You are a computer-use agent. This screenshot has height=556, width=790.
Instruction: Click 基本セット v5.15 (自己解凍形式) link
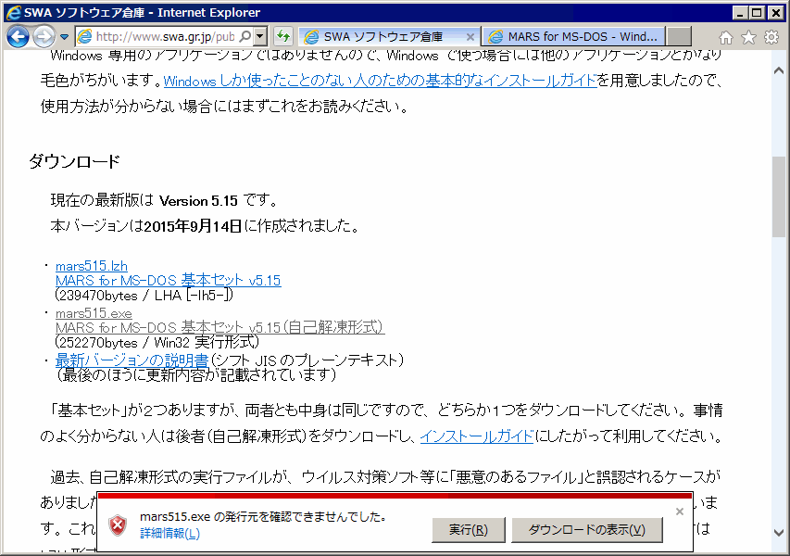click(219, 327)
